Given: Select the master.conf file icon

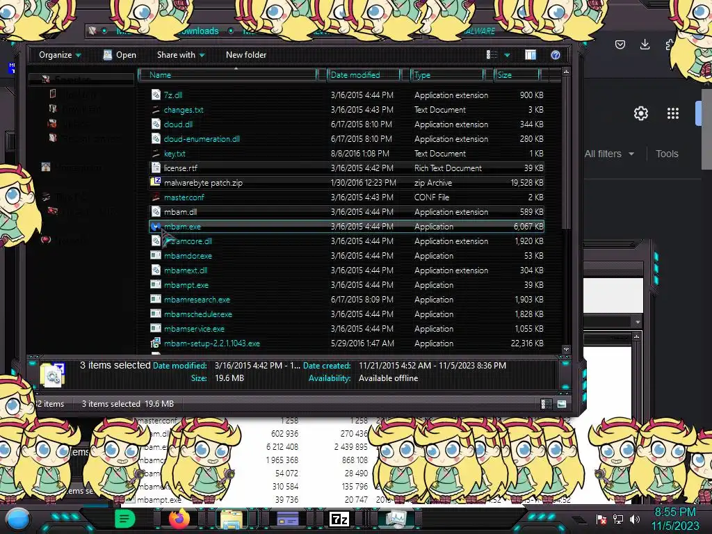Looking at the screenshot, I should [156, 197].
